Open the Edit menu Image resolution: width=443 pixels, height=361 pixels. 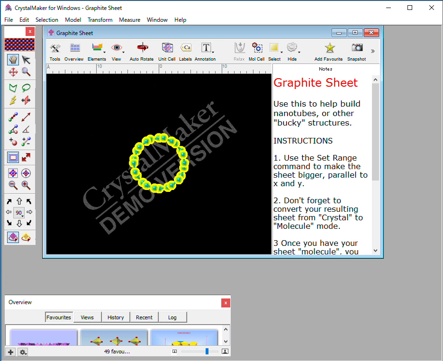tap(24, 20)
